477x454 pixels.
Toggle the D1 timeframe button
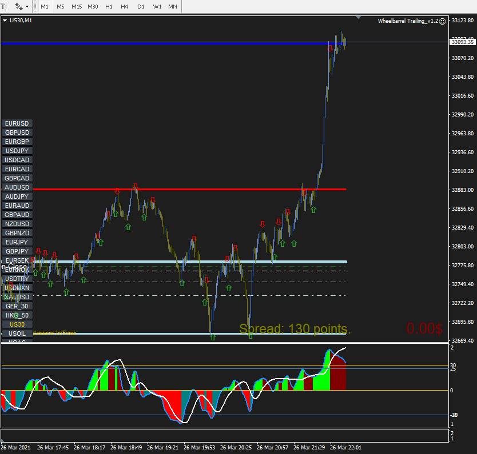click(x=141, y=6)
